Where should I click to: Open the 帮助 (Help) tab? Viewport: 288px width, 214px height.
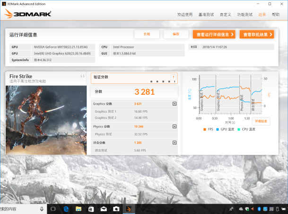tap(276, 15)
